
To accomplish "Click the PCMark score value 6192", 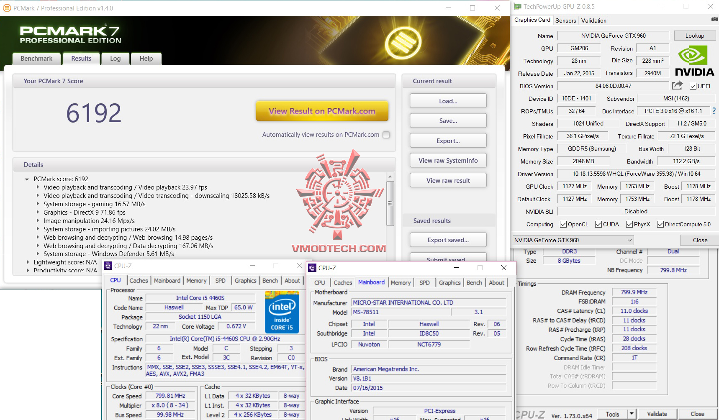I will click(x=94, y=113).
